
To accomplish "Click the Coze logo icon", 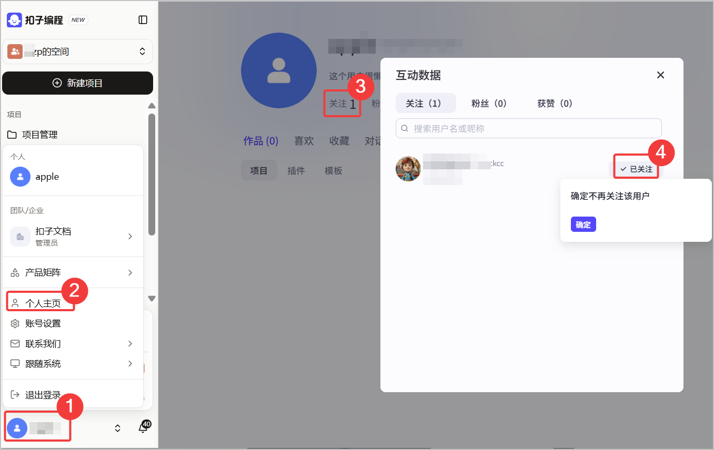I will pos(14,20).
